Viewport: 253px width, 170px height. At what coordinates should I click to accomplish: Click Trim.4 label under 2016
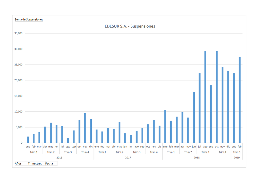pyautogui.click(x=85, y=152)
